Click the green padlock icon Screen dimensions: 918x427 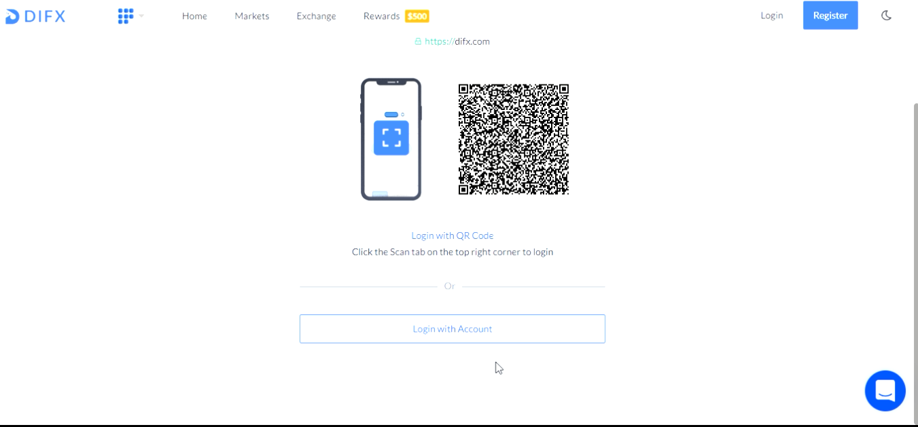click(x=418, y=41)
